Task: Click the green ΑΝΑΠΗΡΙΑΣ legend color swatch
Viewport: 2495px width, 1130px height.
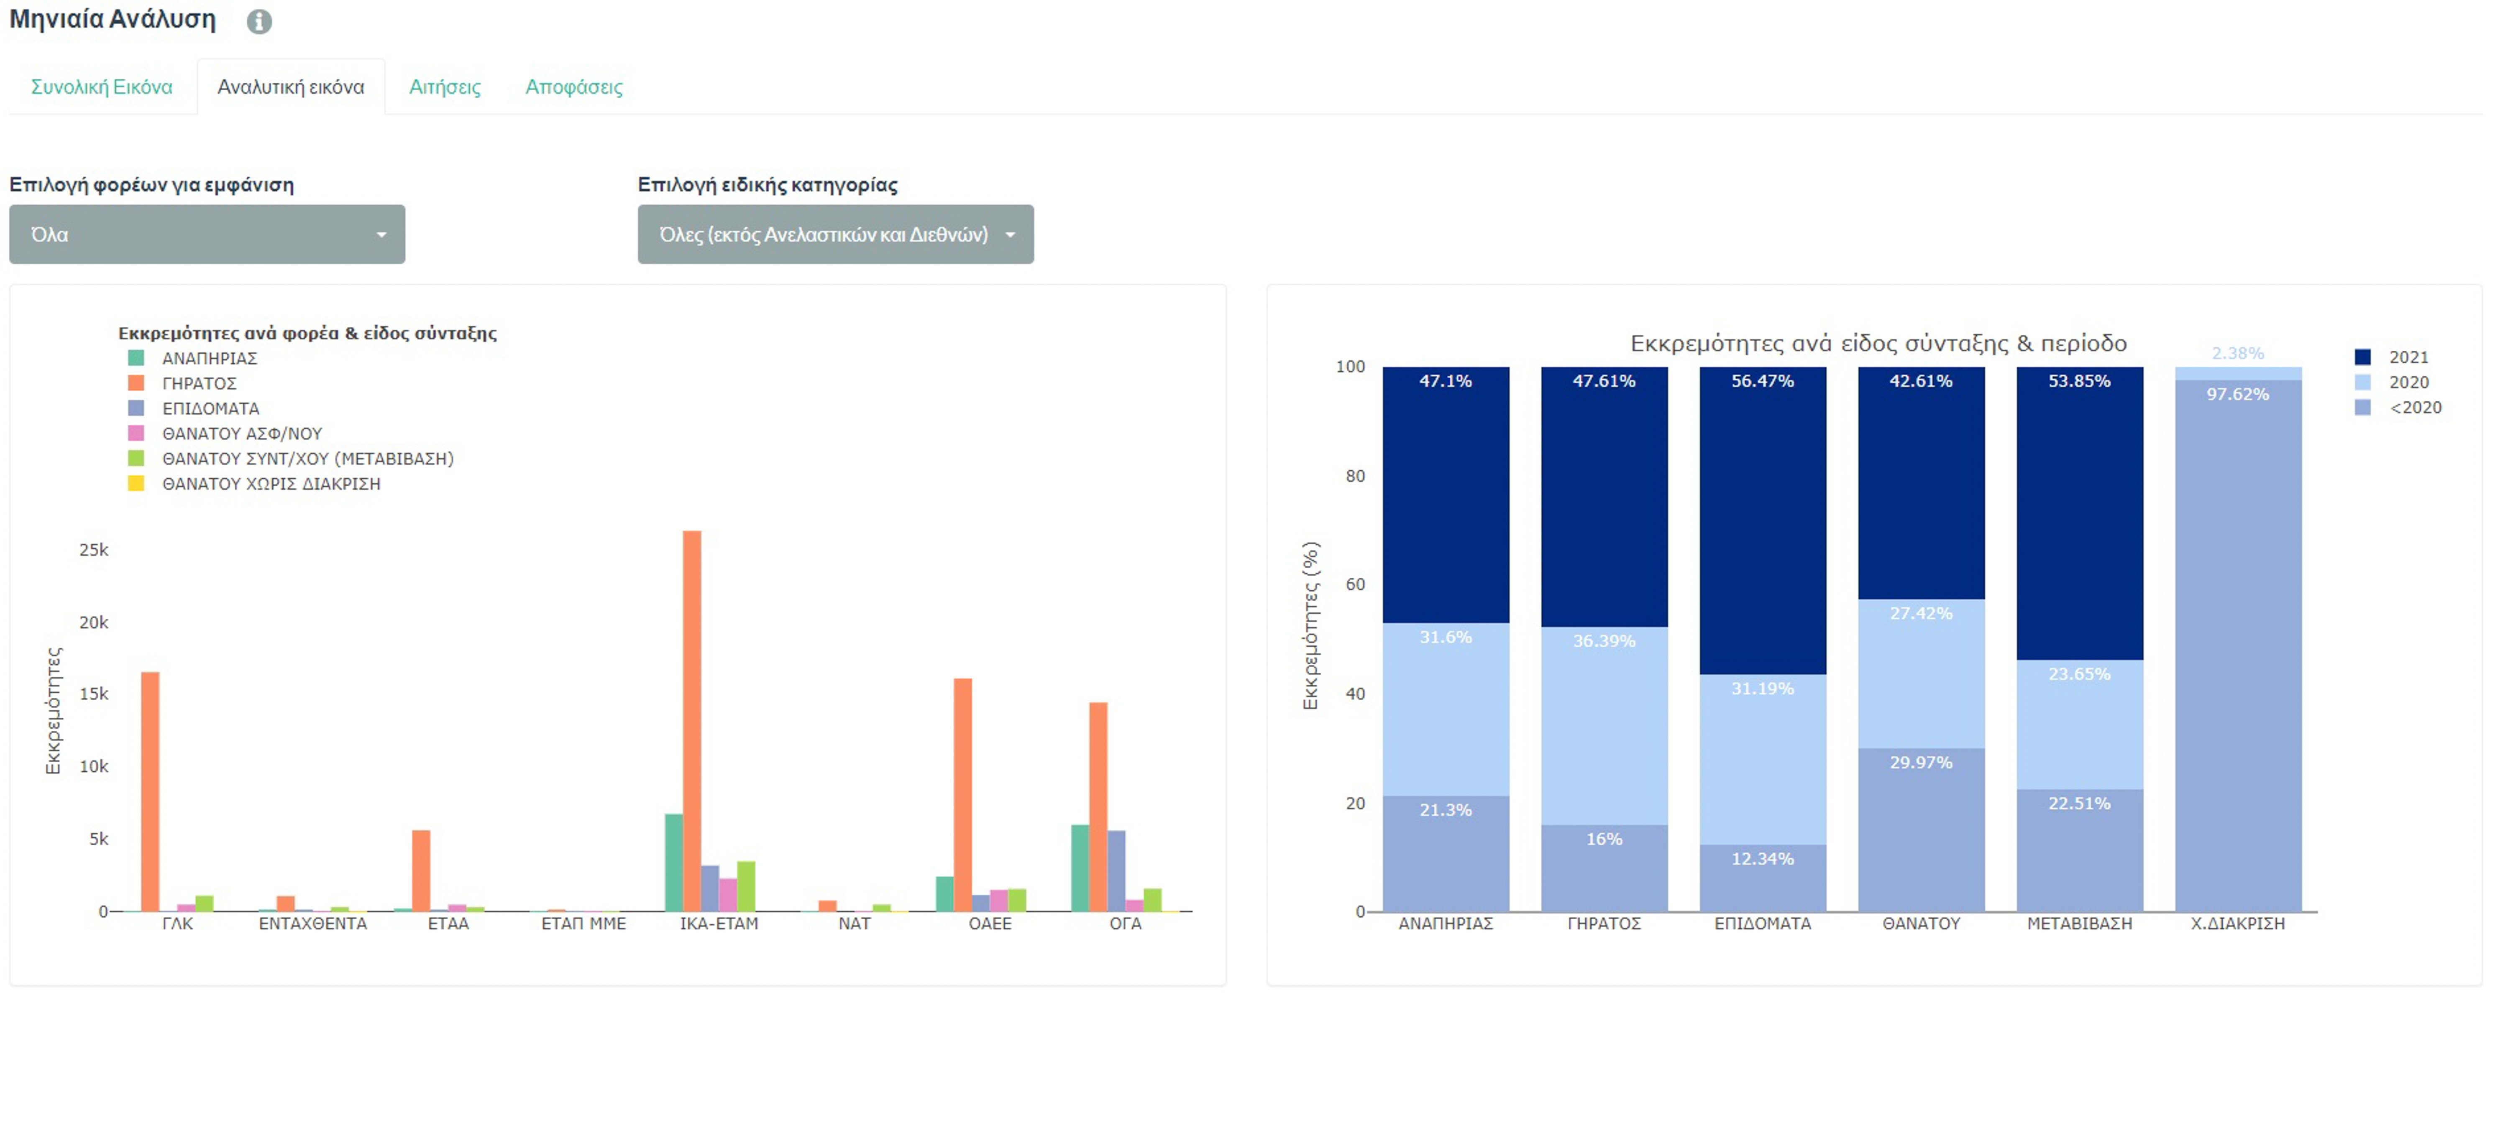Action: pyautogui.click(x=136, y=358)
